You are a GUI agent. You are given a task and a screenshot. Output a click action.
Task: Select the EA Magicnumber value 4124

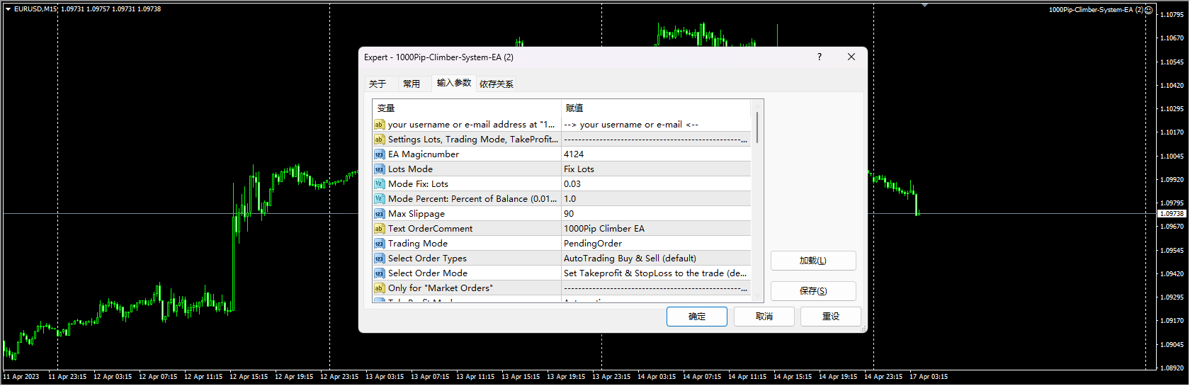coord(656,154)
